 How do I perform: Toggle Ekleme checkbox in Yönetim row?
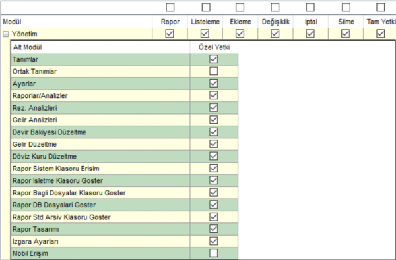coord(240,34)
